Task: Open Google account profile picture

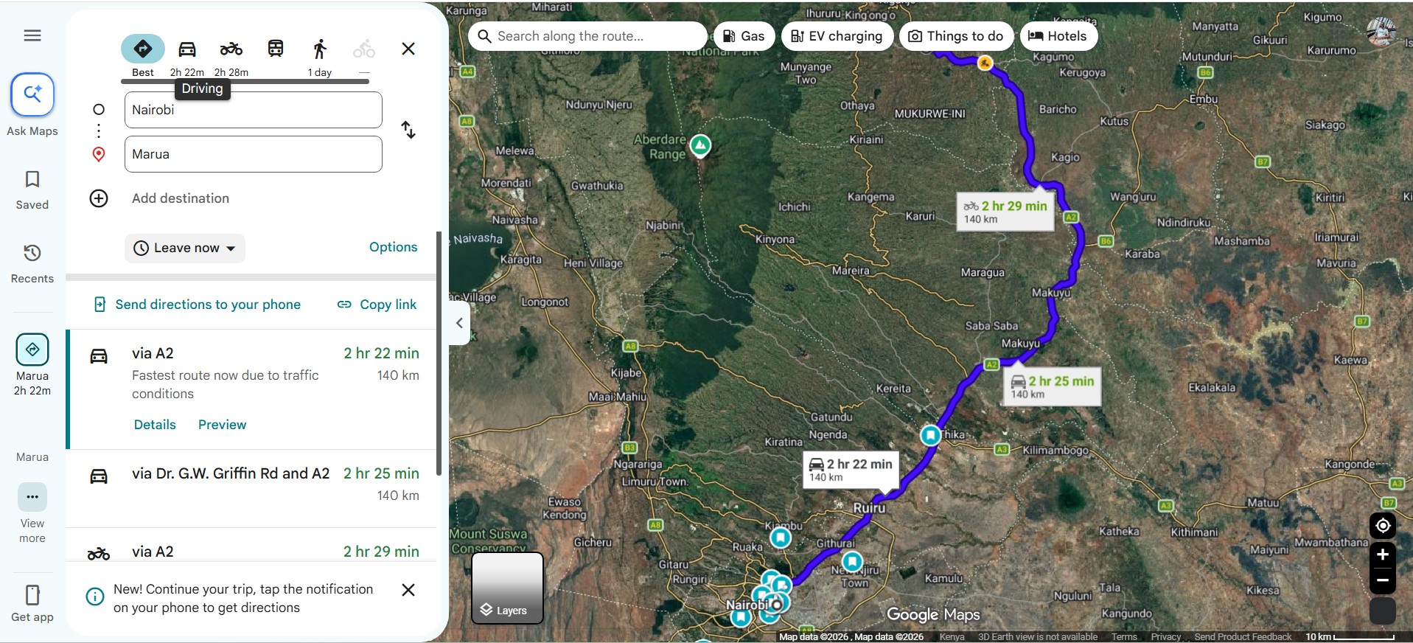Action: (x=1381, y=32)
